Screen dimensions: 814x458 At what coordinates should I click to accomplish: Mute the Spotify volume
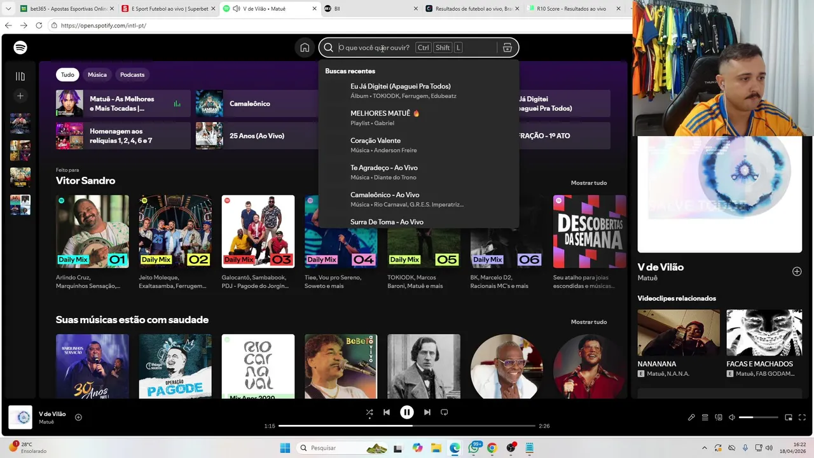(732, 417)
